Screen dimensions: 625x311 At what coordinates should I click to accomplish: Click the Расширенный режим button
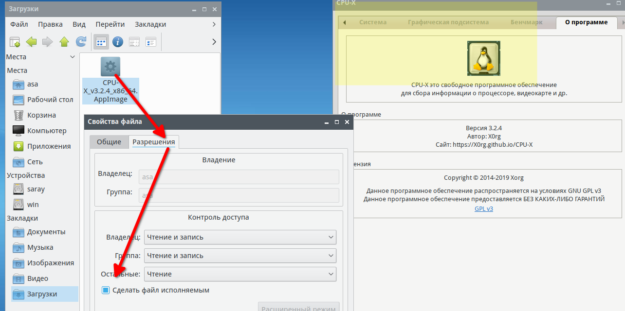pyautogui.click(x=298, y=307)
